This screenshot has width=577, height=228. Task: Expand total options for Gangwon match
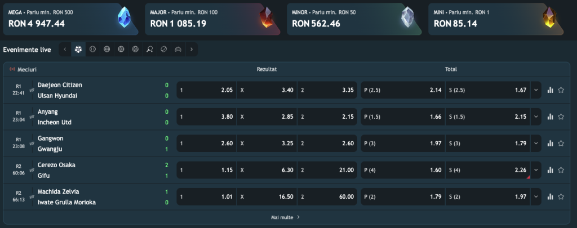[x=536, y=144]
